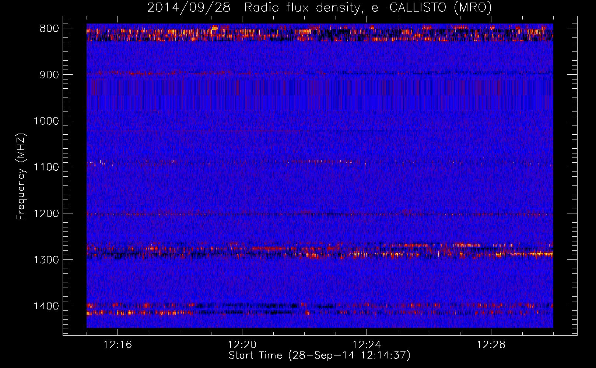Select the '1100' frequency axis label
Screen dimensions: 596x368
point(46,167)
